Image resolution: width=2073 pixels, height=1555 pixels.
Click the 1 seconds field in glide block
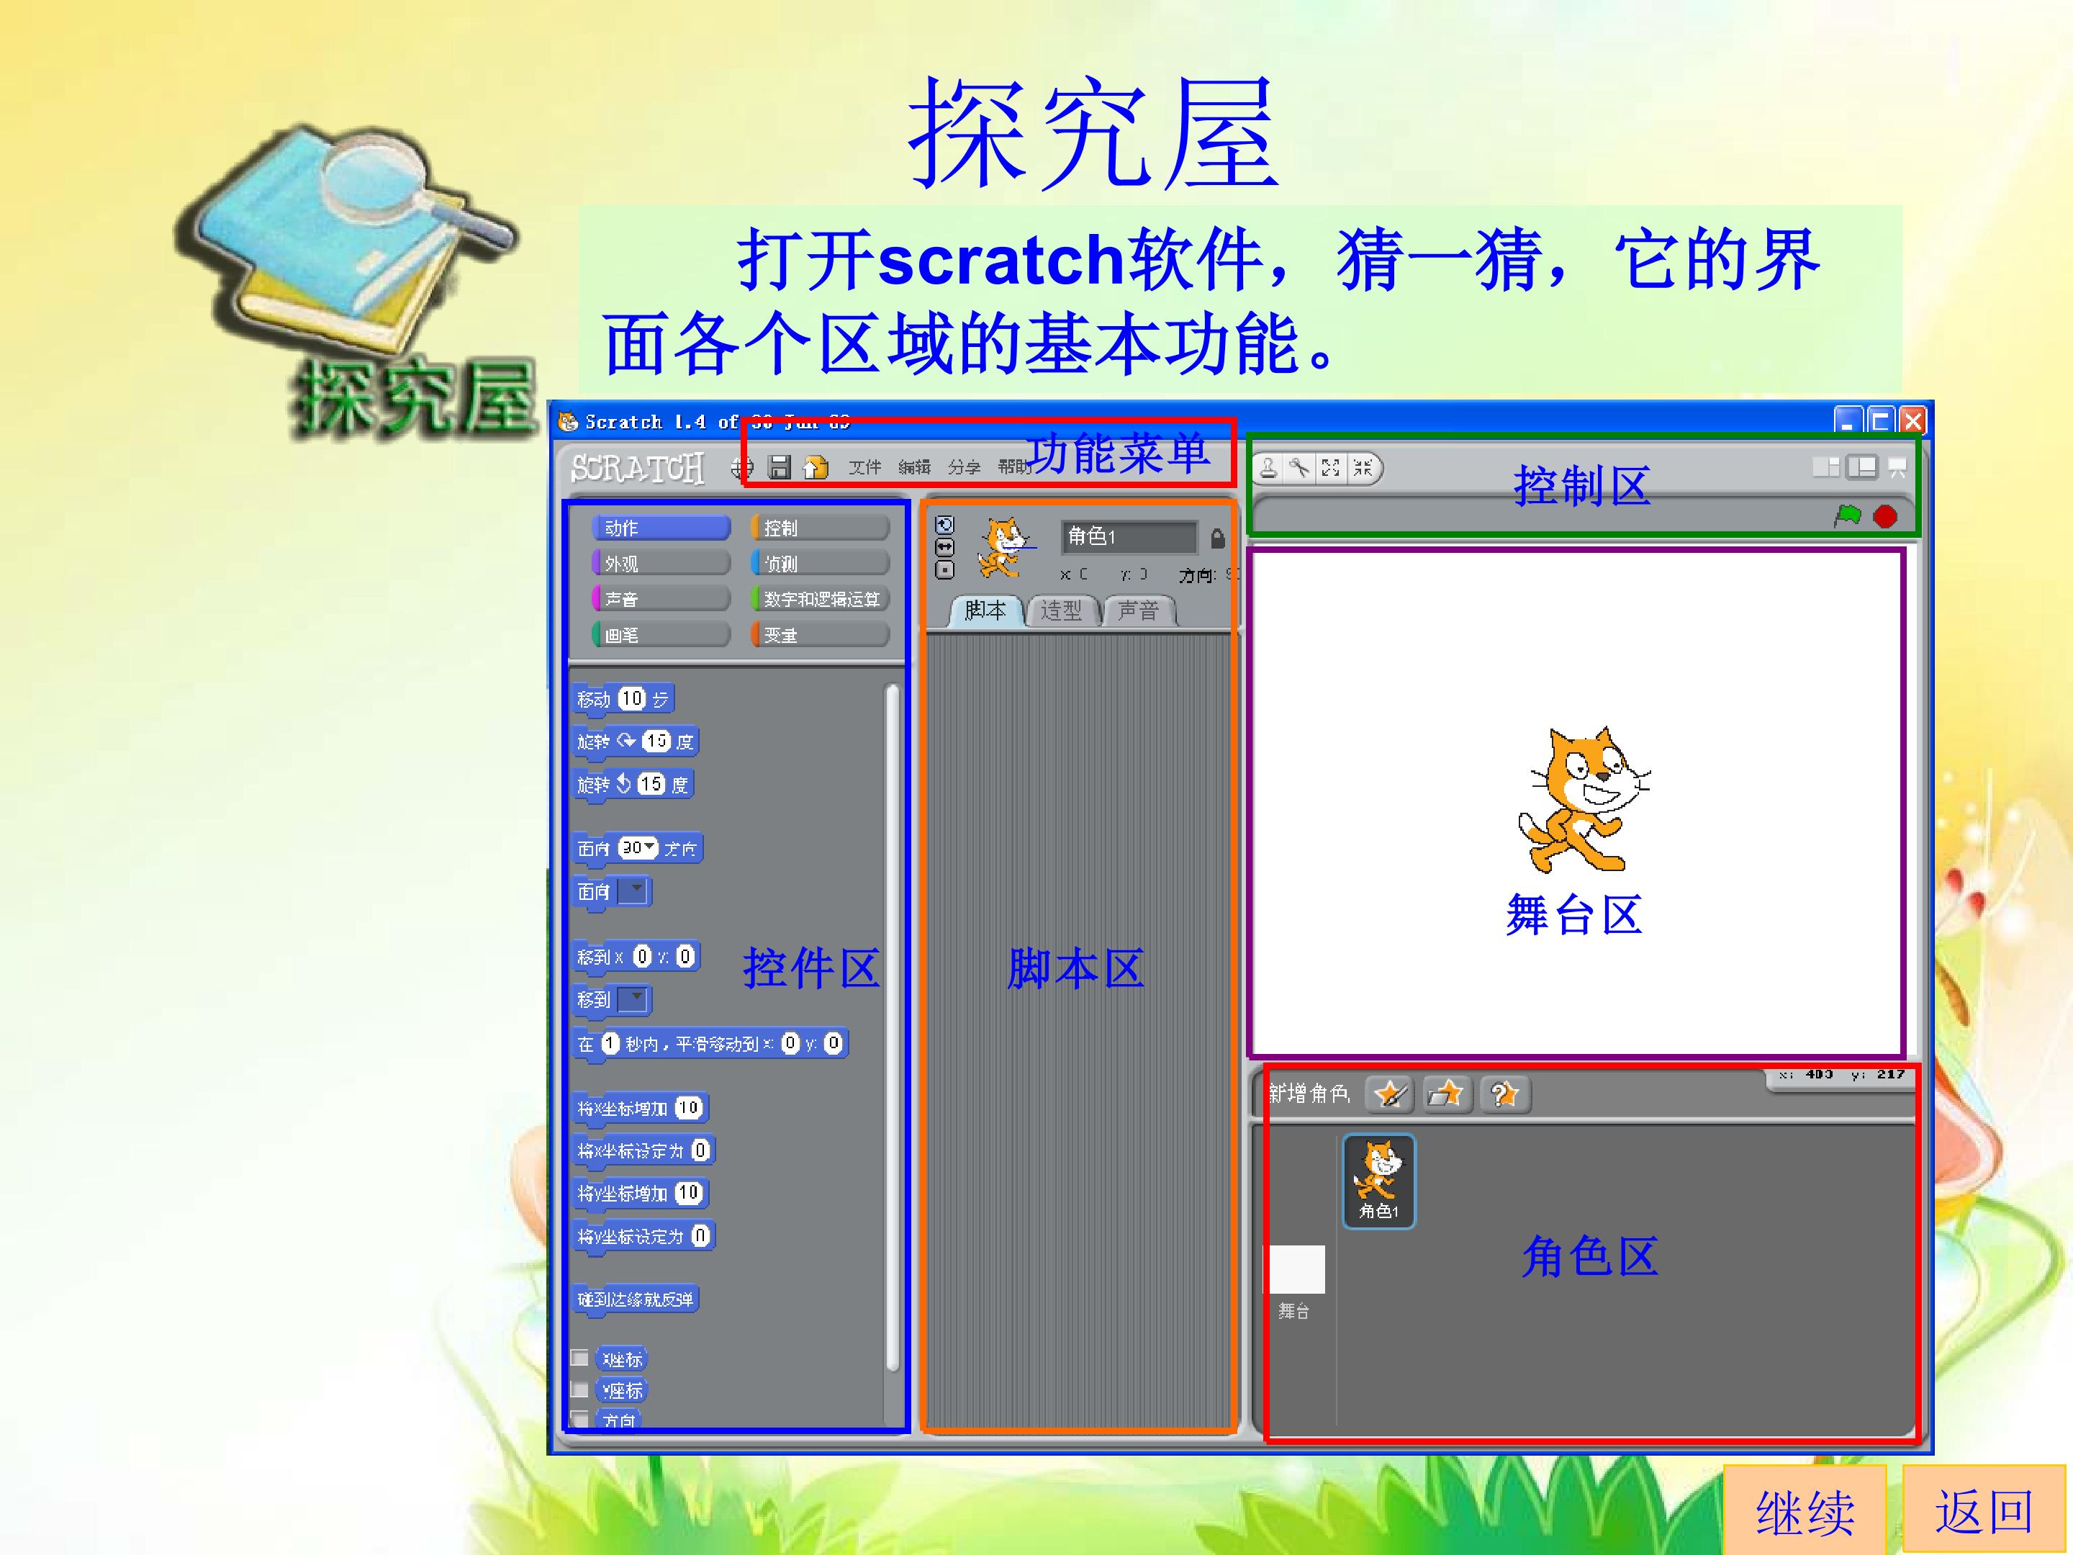coord(610,1043)
